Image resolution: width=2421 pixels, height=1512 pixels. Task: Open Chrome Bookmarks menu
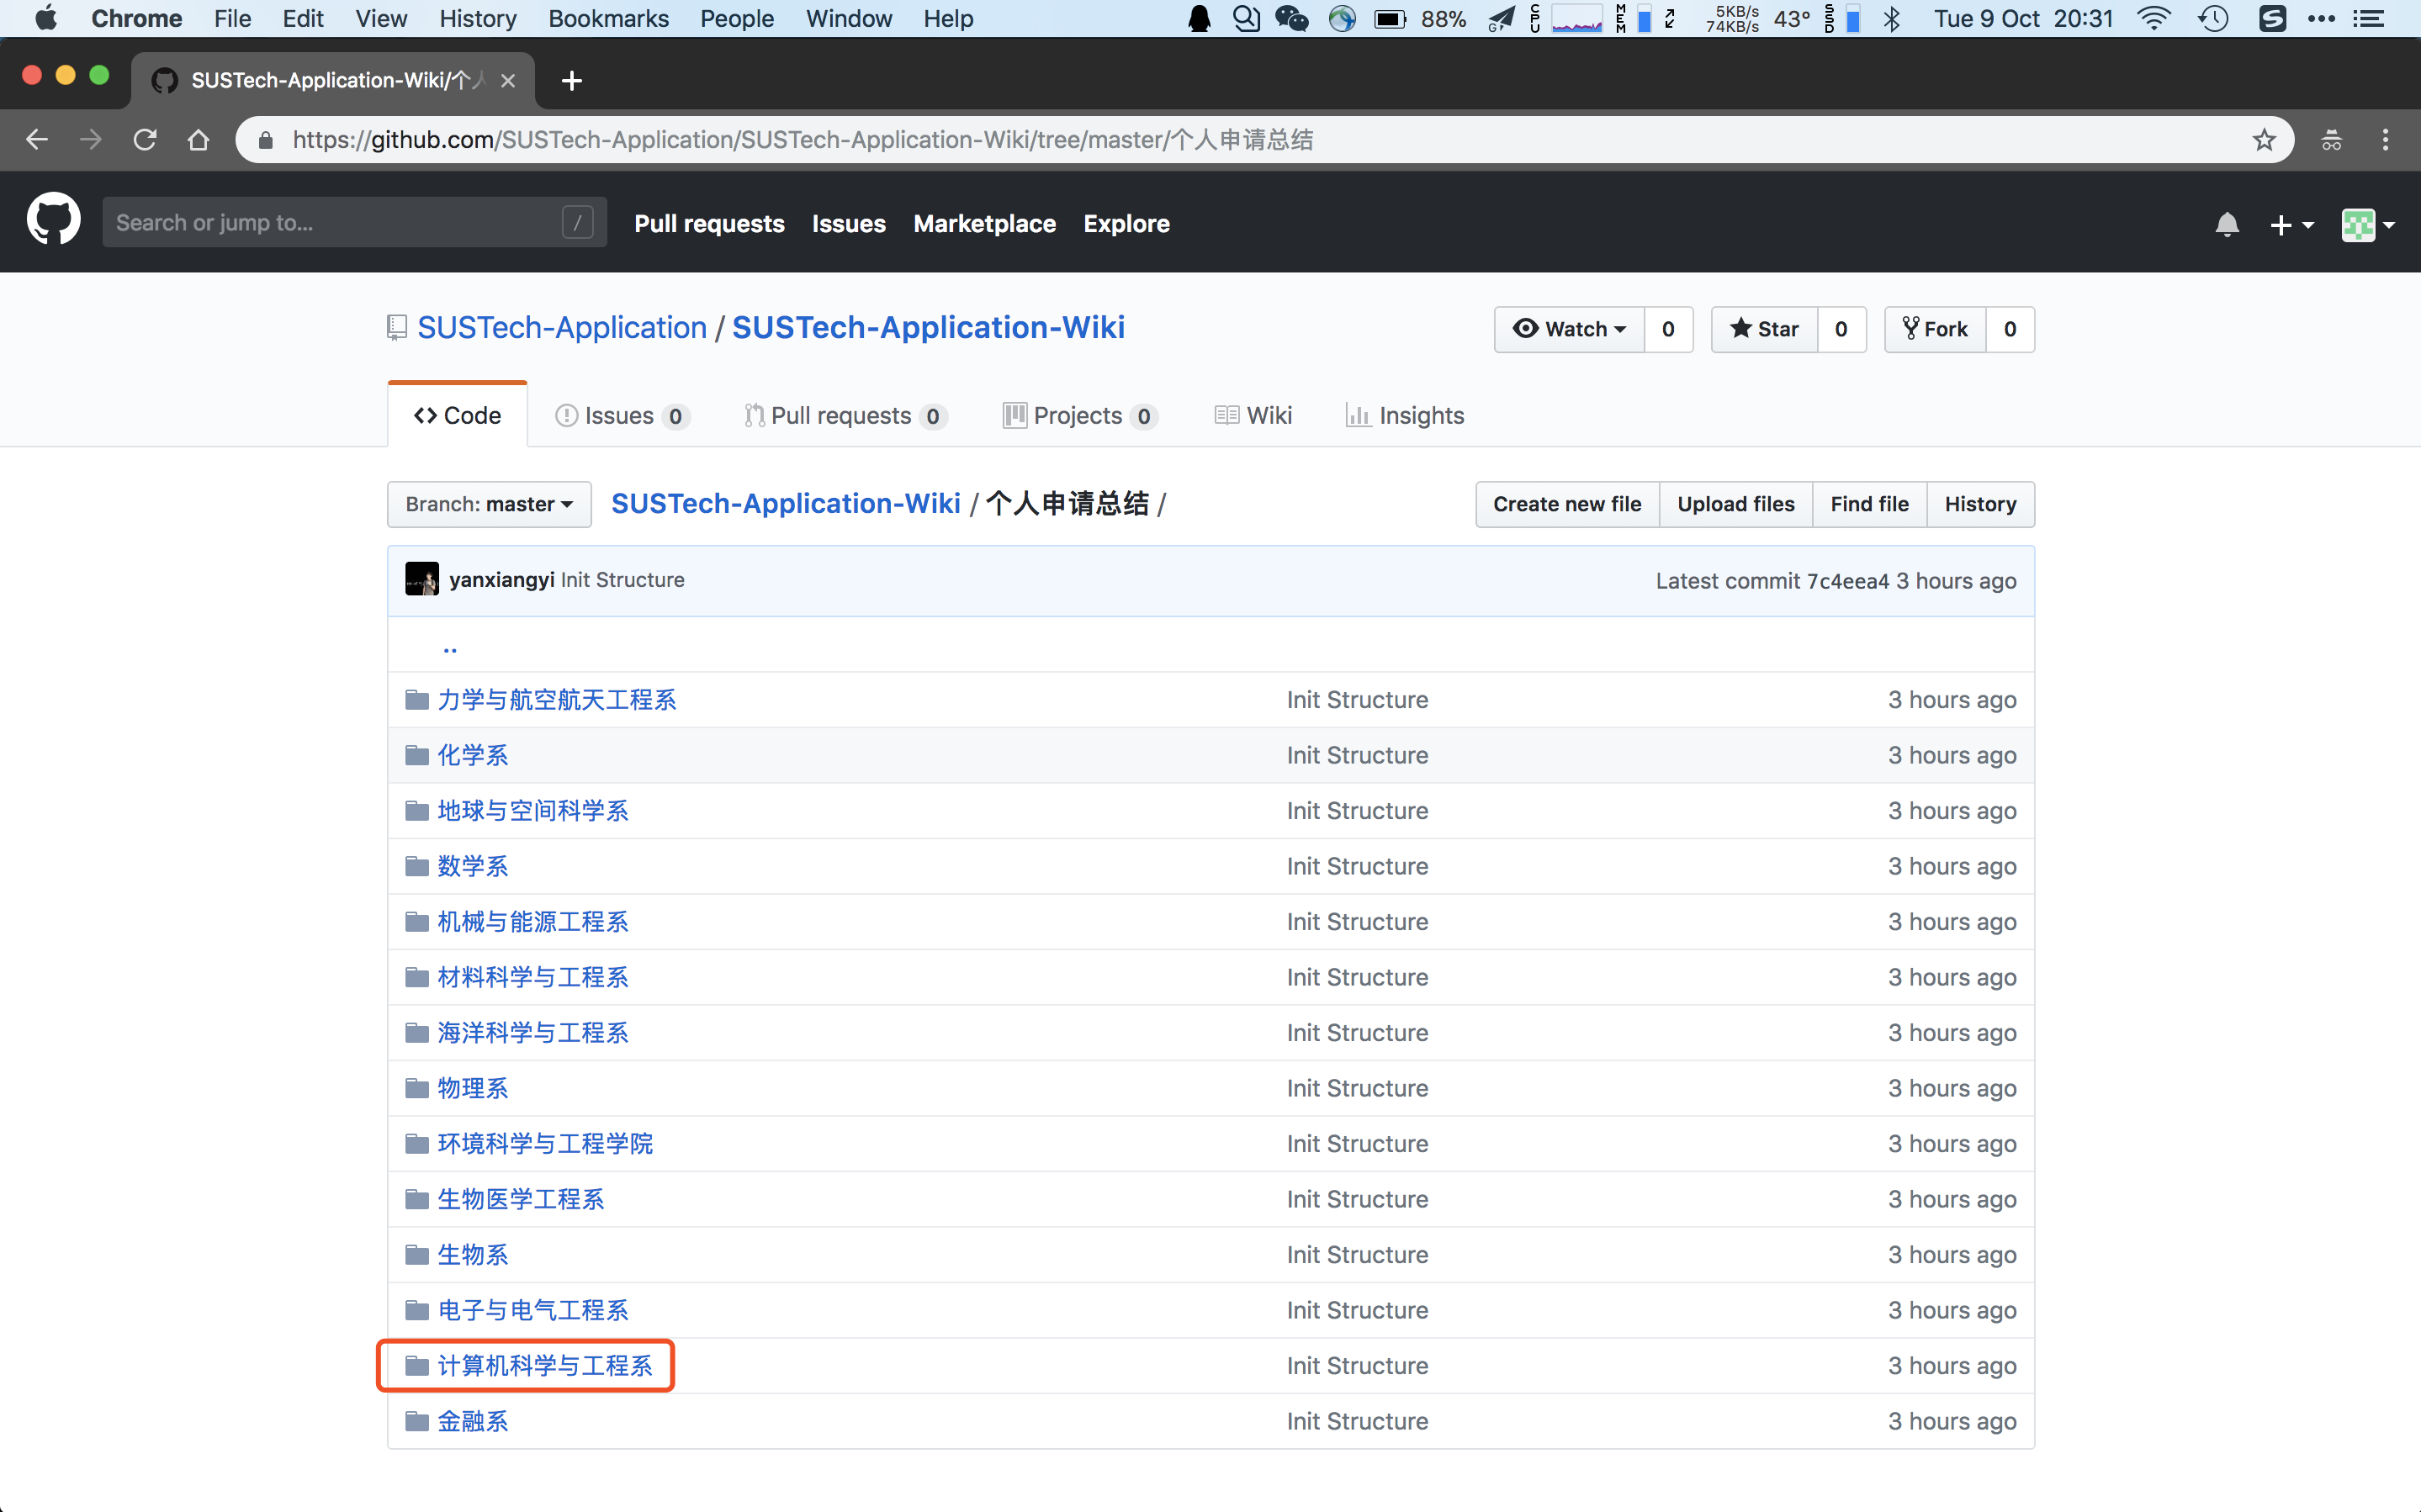coord(608,19)
